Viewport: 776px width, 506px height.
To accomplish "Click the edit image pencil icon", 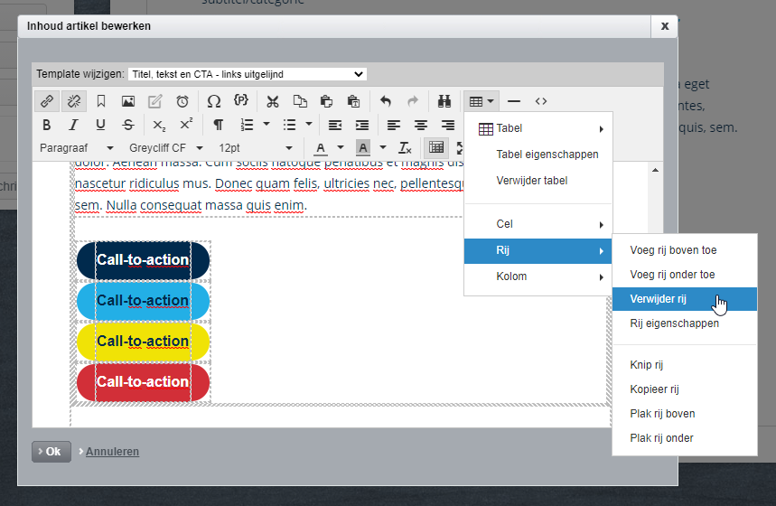I will pyautogui.click(x=154, y=101).
